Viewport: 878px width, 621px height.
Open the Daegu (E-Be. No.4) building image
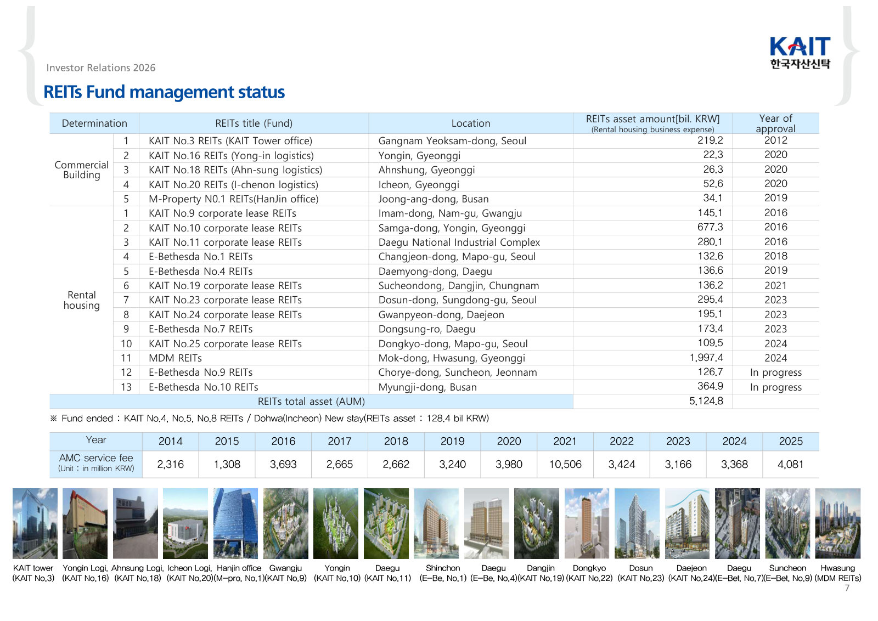487,523
